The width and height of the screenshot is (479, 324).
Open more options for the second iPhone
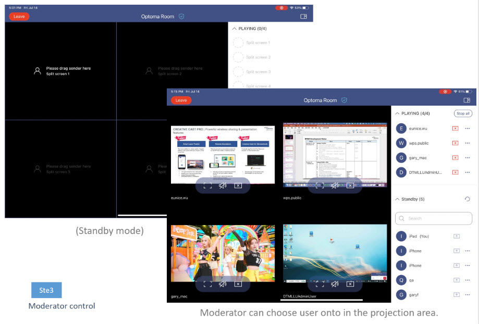point(468,265)
